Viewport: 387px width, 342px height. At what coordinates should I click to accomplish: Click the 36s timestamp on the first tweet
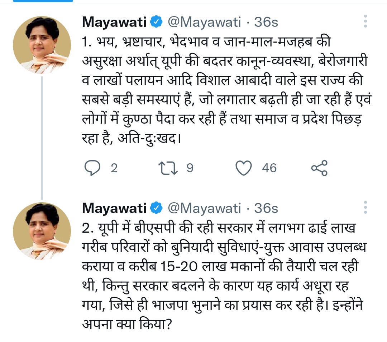click(x=266, y=23)
